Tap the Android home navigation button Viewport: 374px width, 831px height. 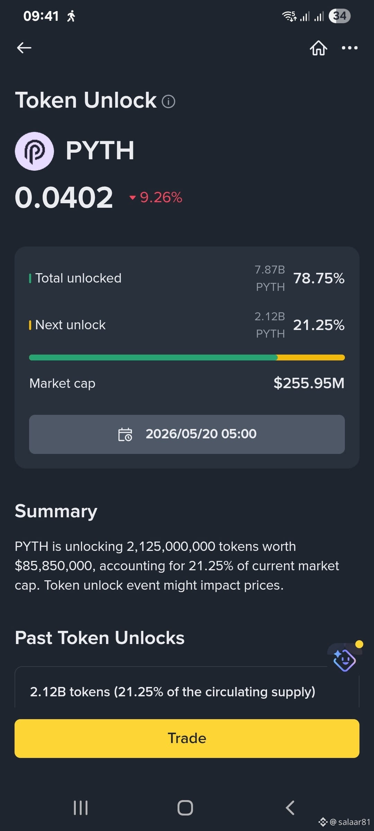pos(185,808)
